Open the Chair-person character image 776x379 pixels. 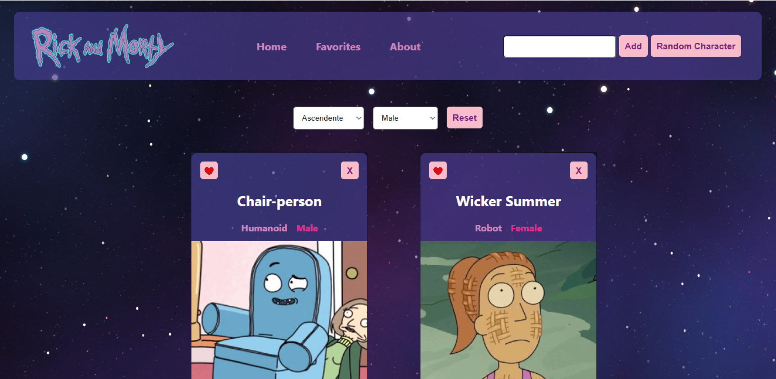[279, 310]
